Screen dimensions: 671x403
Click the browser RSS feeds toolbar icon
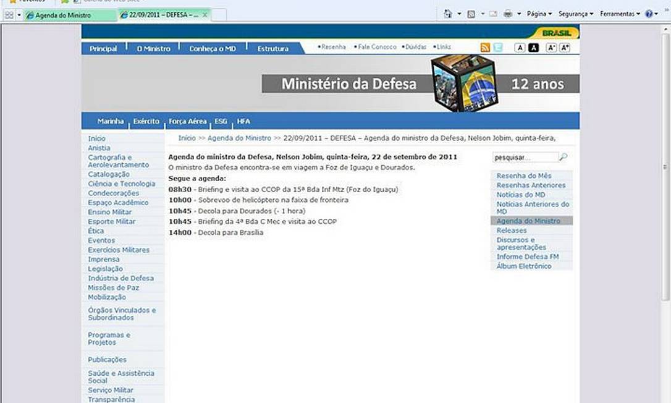point(471,14)
